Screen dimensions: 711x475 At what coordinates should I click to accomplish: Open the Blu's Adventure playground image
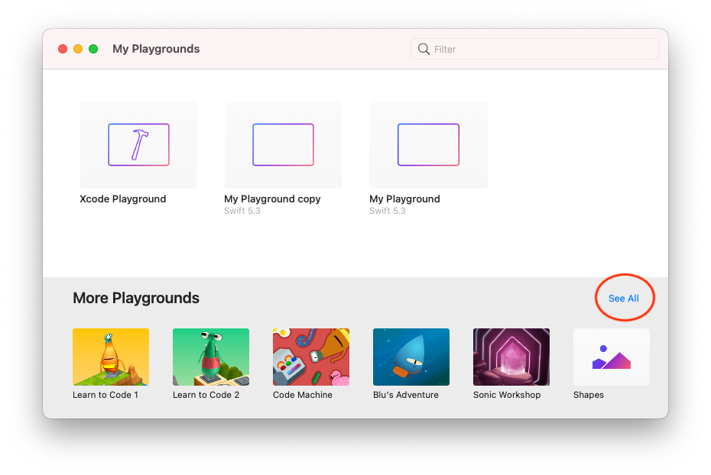pyautogui.click(x=411, y=357)
